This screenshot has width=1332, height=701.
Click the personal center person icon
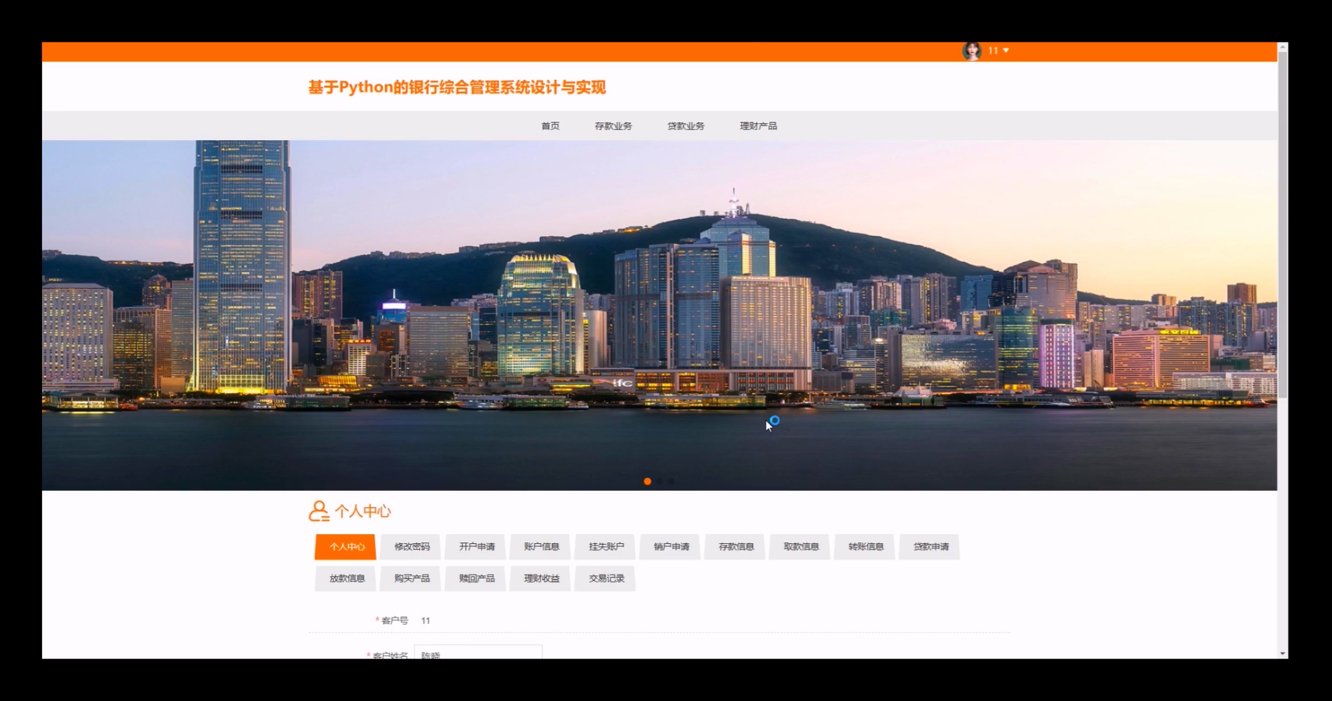point(319,511)
